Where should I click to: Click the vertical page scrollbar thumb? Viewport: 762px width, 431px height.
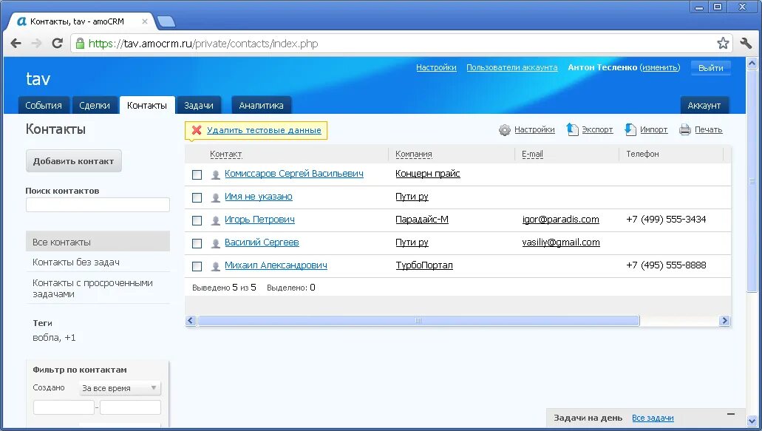click(752, 181)
